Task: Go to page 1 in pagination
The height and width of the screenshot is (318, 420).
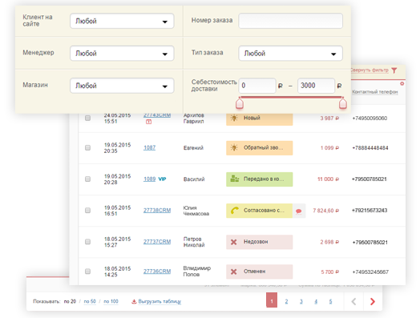Action: point(272,300)
